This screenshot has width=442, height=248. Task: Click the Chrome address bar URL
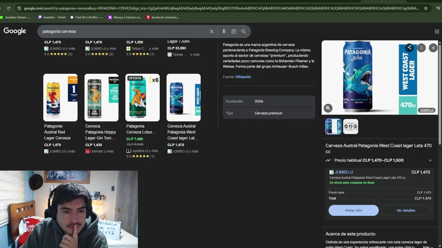(221, 8)
